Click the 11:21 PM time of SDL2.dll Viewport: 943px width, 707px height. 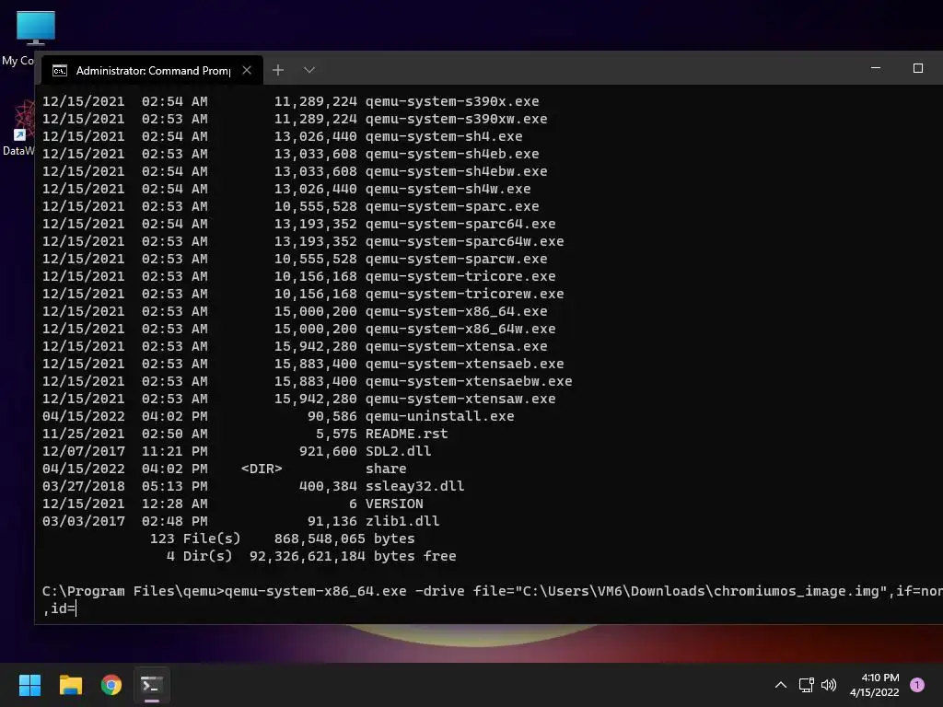pos(174,451)
